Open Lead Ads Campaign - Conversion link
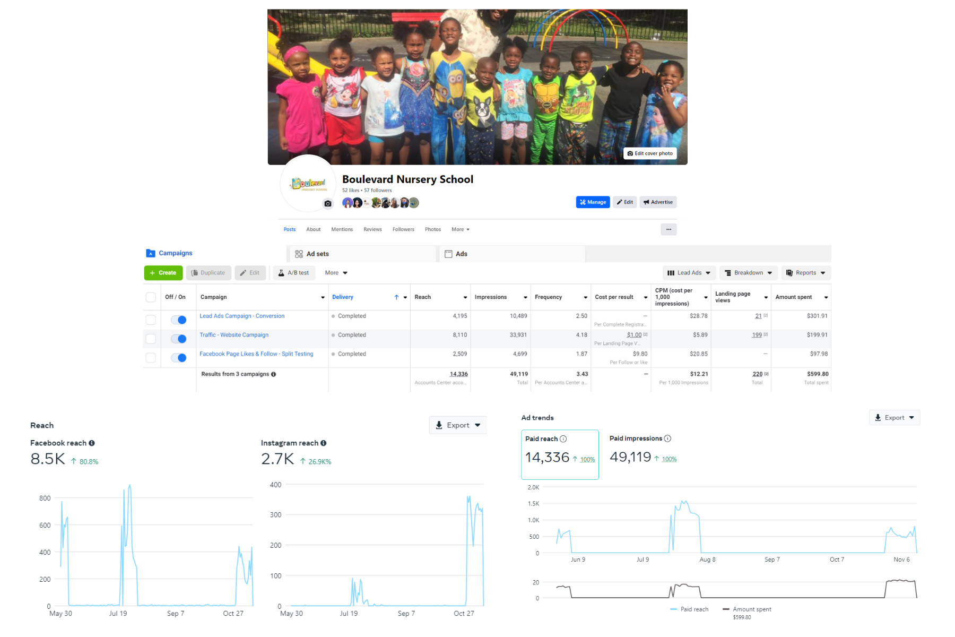Image resolution: width=955 pixels, height=637 pixels. pos(242,316)
